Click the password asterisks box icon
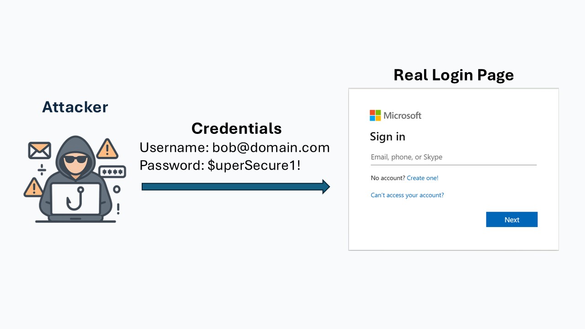Viewport: 585px width, 329px height. point(112,172)
